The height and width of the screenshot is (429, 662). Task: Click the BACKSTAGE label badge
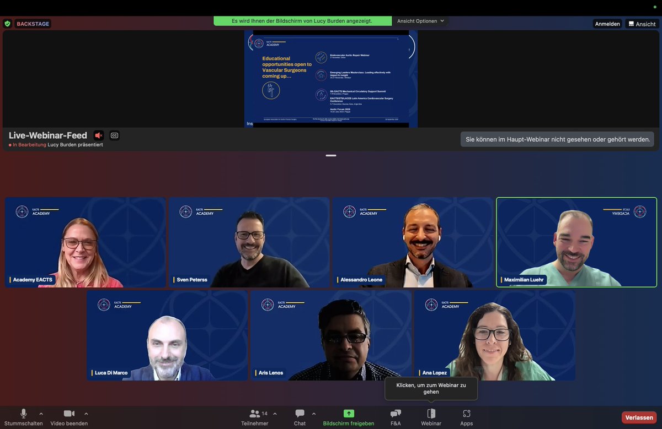(x=33, y=24)
